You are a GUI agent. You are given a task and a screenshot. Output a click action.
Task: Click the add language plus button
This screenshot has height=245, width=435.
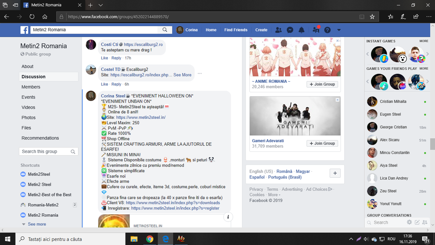(335, 173)
